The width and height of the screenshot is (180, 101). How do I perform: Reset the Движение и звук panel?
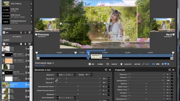pos(106,70)
